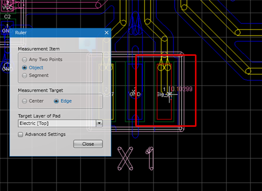Enable the Advanced Settings checkbox
The width and height of the screenshot is (262, 191).
[x=42, y=134]
